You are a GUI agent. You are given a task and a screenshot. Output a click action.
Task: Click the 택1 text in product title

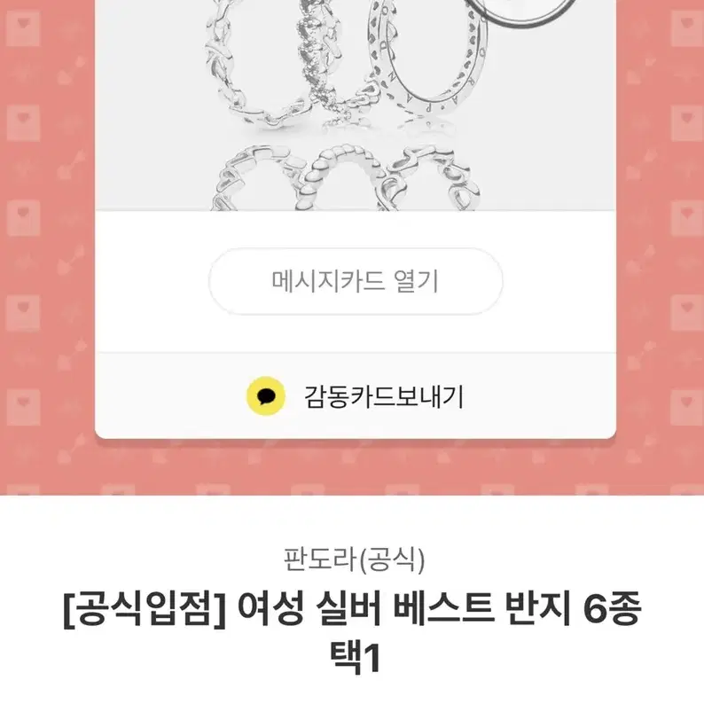356,658
